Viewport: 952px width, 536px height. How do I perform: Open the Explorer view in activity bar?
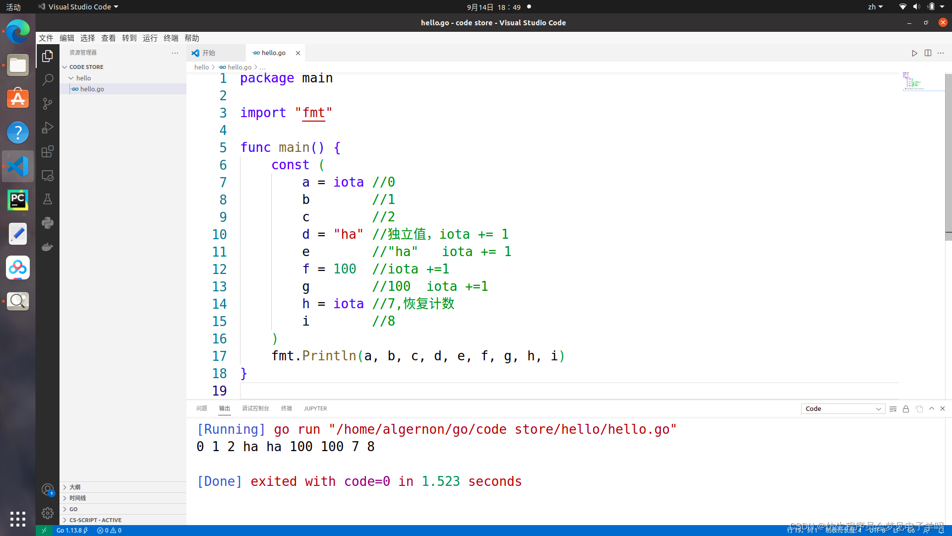point(48,56)
